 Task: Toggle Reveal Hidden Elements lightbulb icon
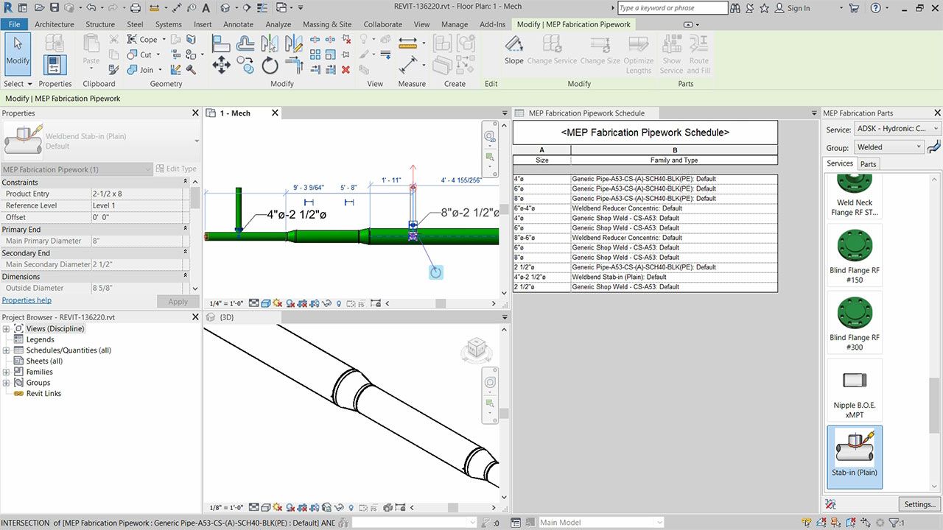coord(339,303)
